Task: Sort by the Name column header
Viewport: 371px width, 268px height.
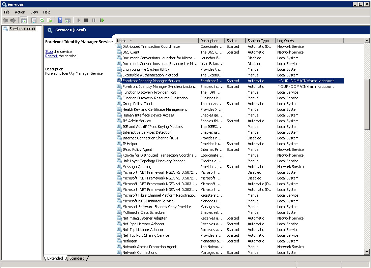Action: click(156, 41)
